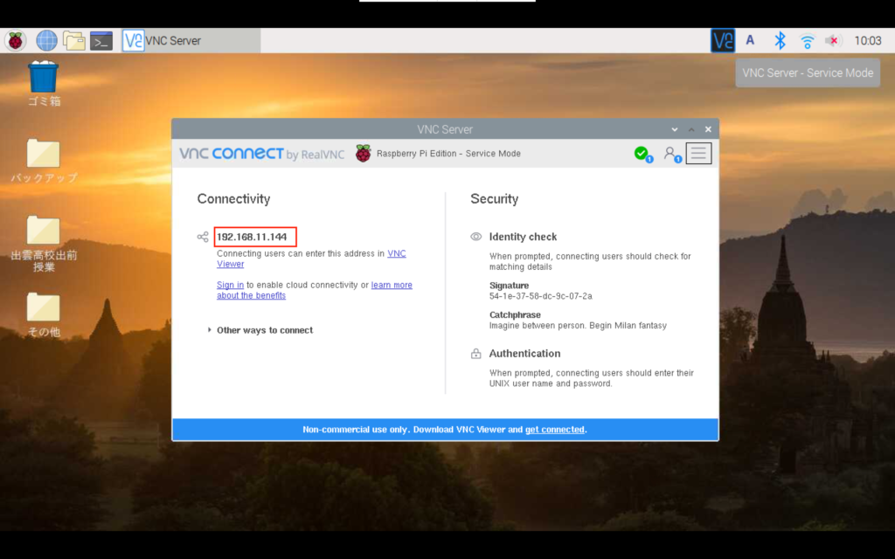The height and width of the screenshot is (559, 895).
Task: Click the green checkmark status icon
Action: point(642,154)
